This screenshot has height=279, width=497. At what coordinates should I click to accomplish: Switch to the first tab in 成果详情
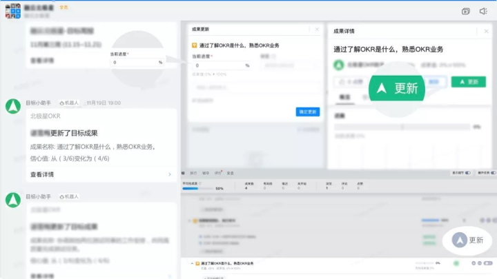(344, 97)
